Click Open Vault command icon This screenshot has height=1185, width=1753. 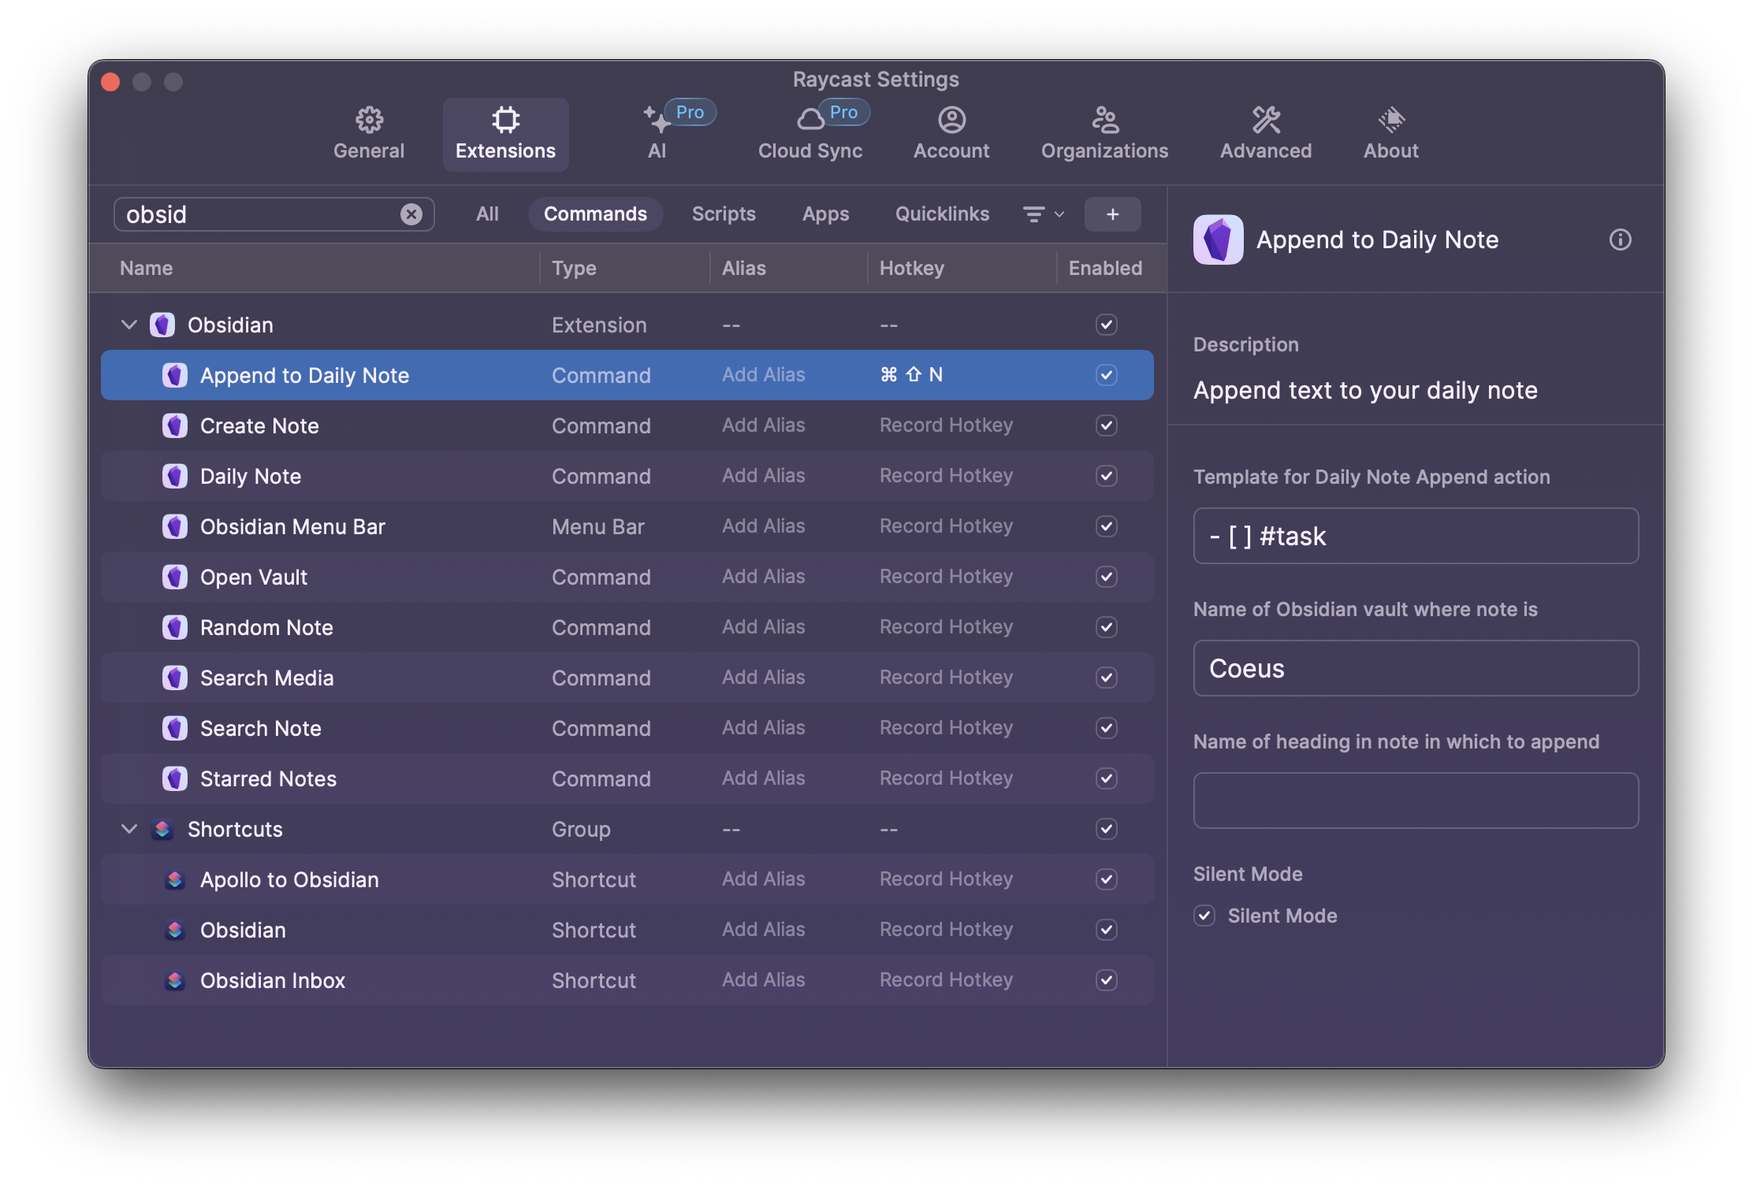(x=175, y=577)
